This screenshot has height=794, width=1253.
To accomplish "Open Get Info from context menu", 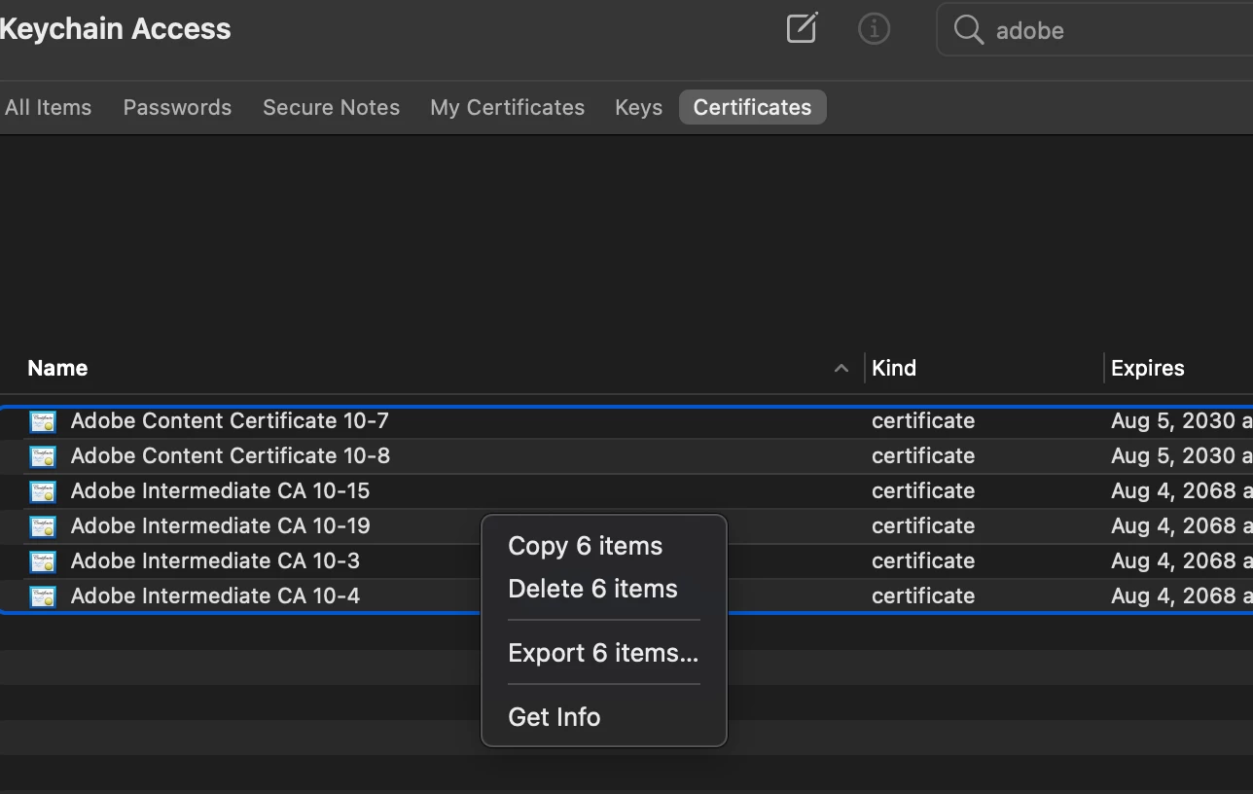I will point(554,717).
